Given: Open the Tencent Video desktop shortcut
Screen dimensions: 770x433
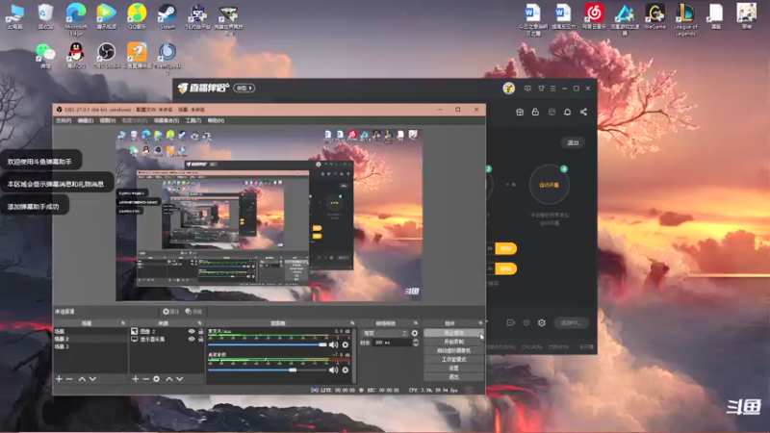Looking at the screenshot, I should [106, 16].
